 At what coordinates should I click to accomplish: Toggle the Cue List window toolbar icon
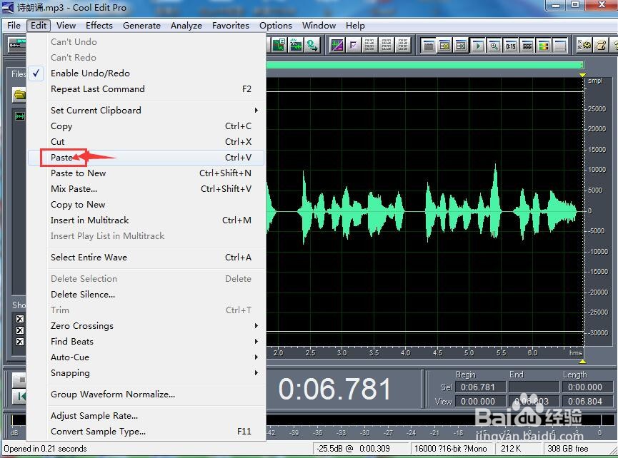point(444,46)
